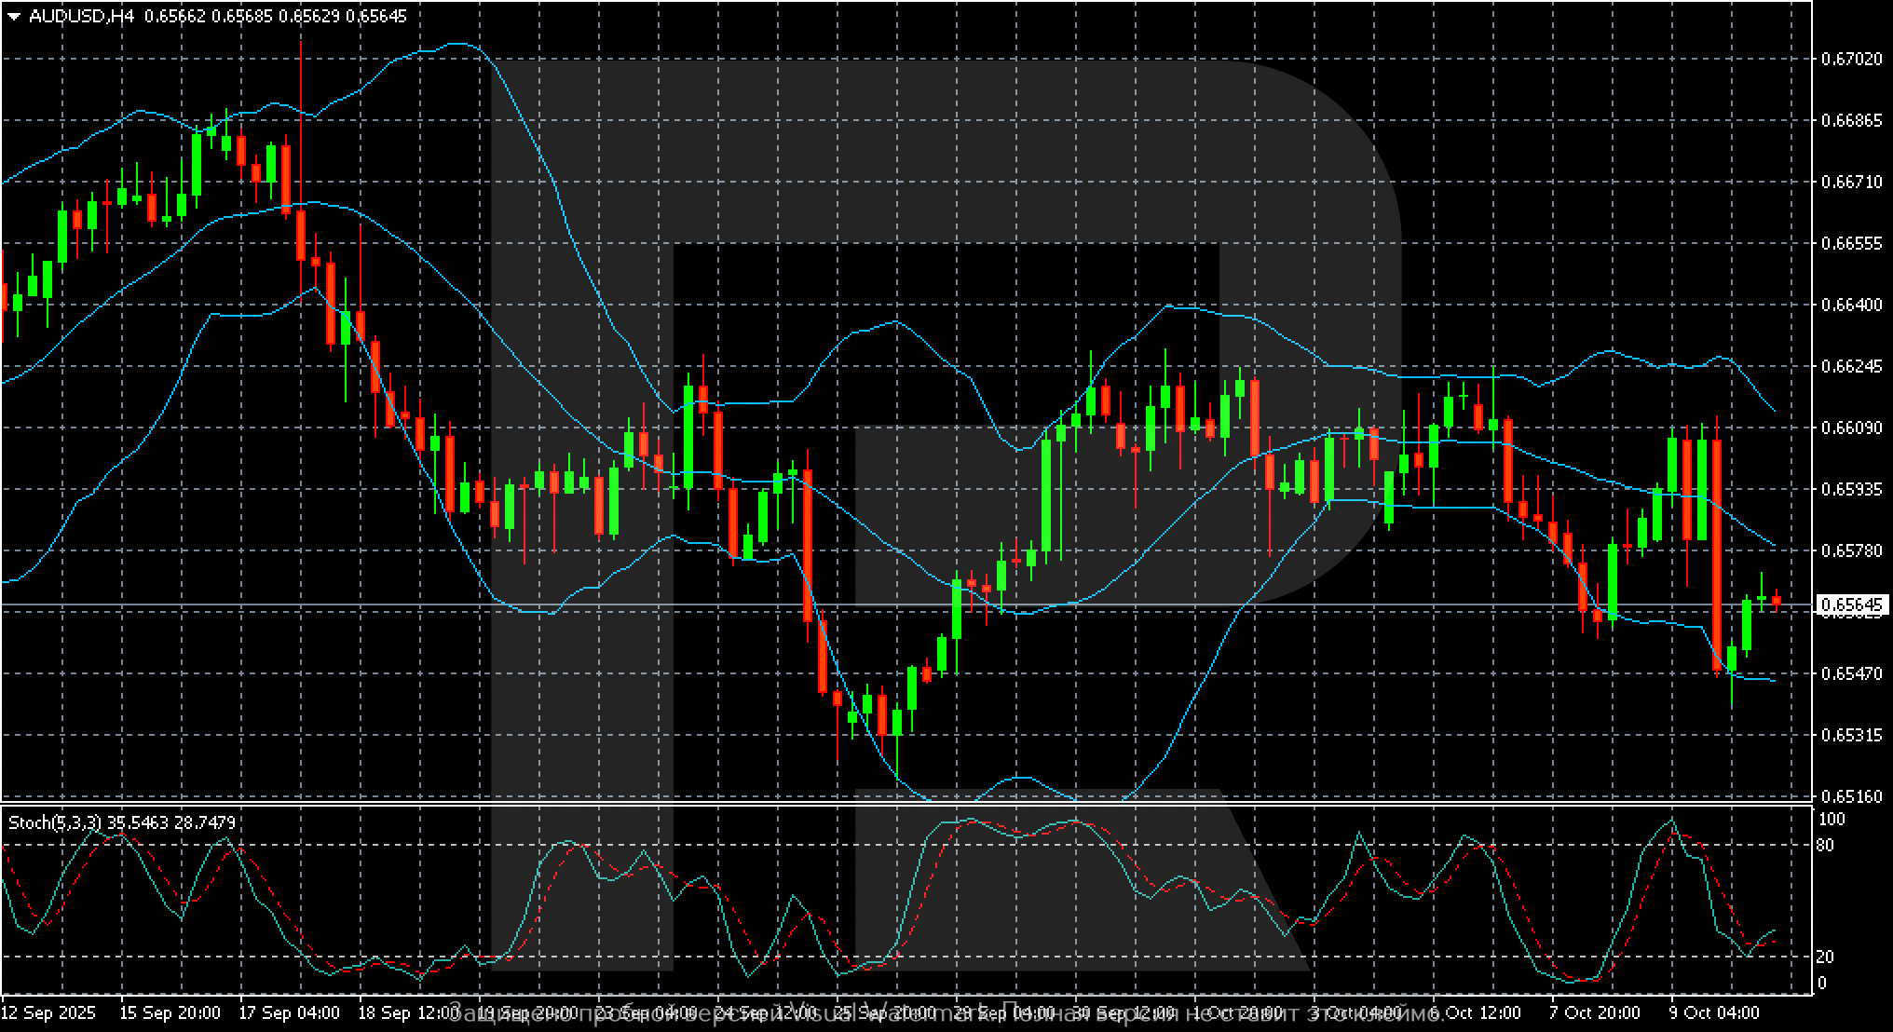Click the 12 Sep 2025 date label
This screenshot has width=1893, height=1032.
point(48,1012)
